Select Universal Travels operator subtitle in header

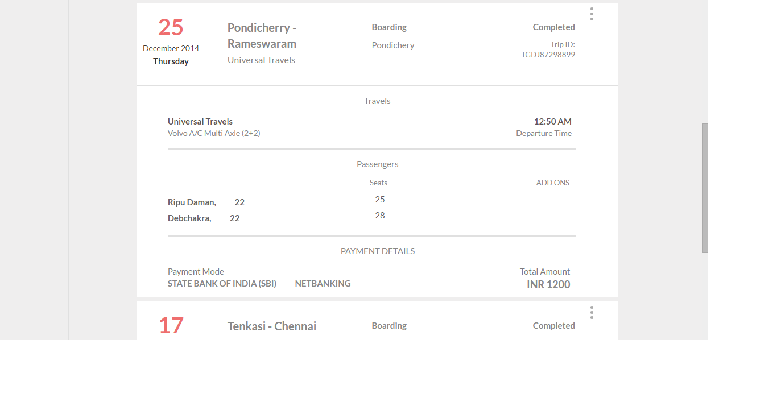[261, 60]
